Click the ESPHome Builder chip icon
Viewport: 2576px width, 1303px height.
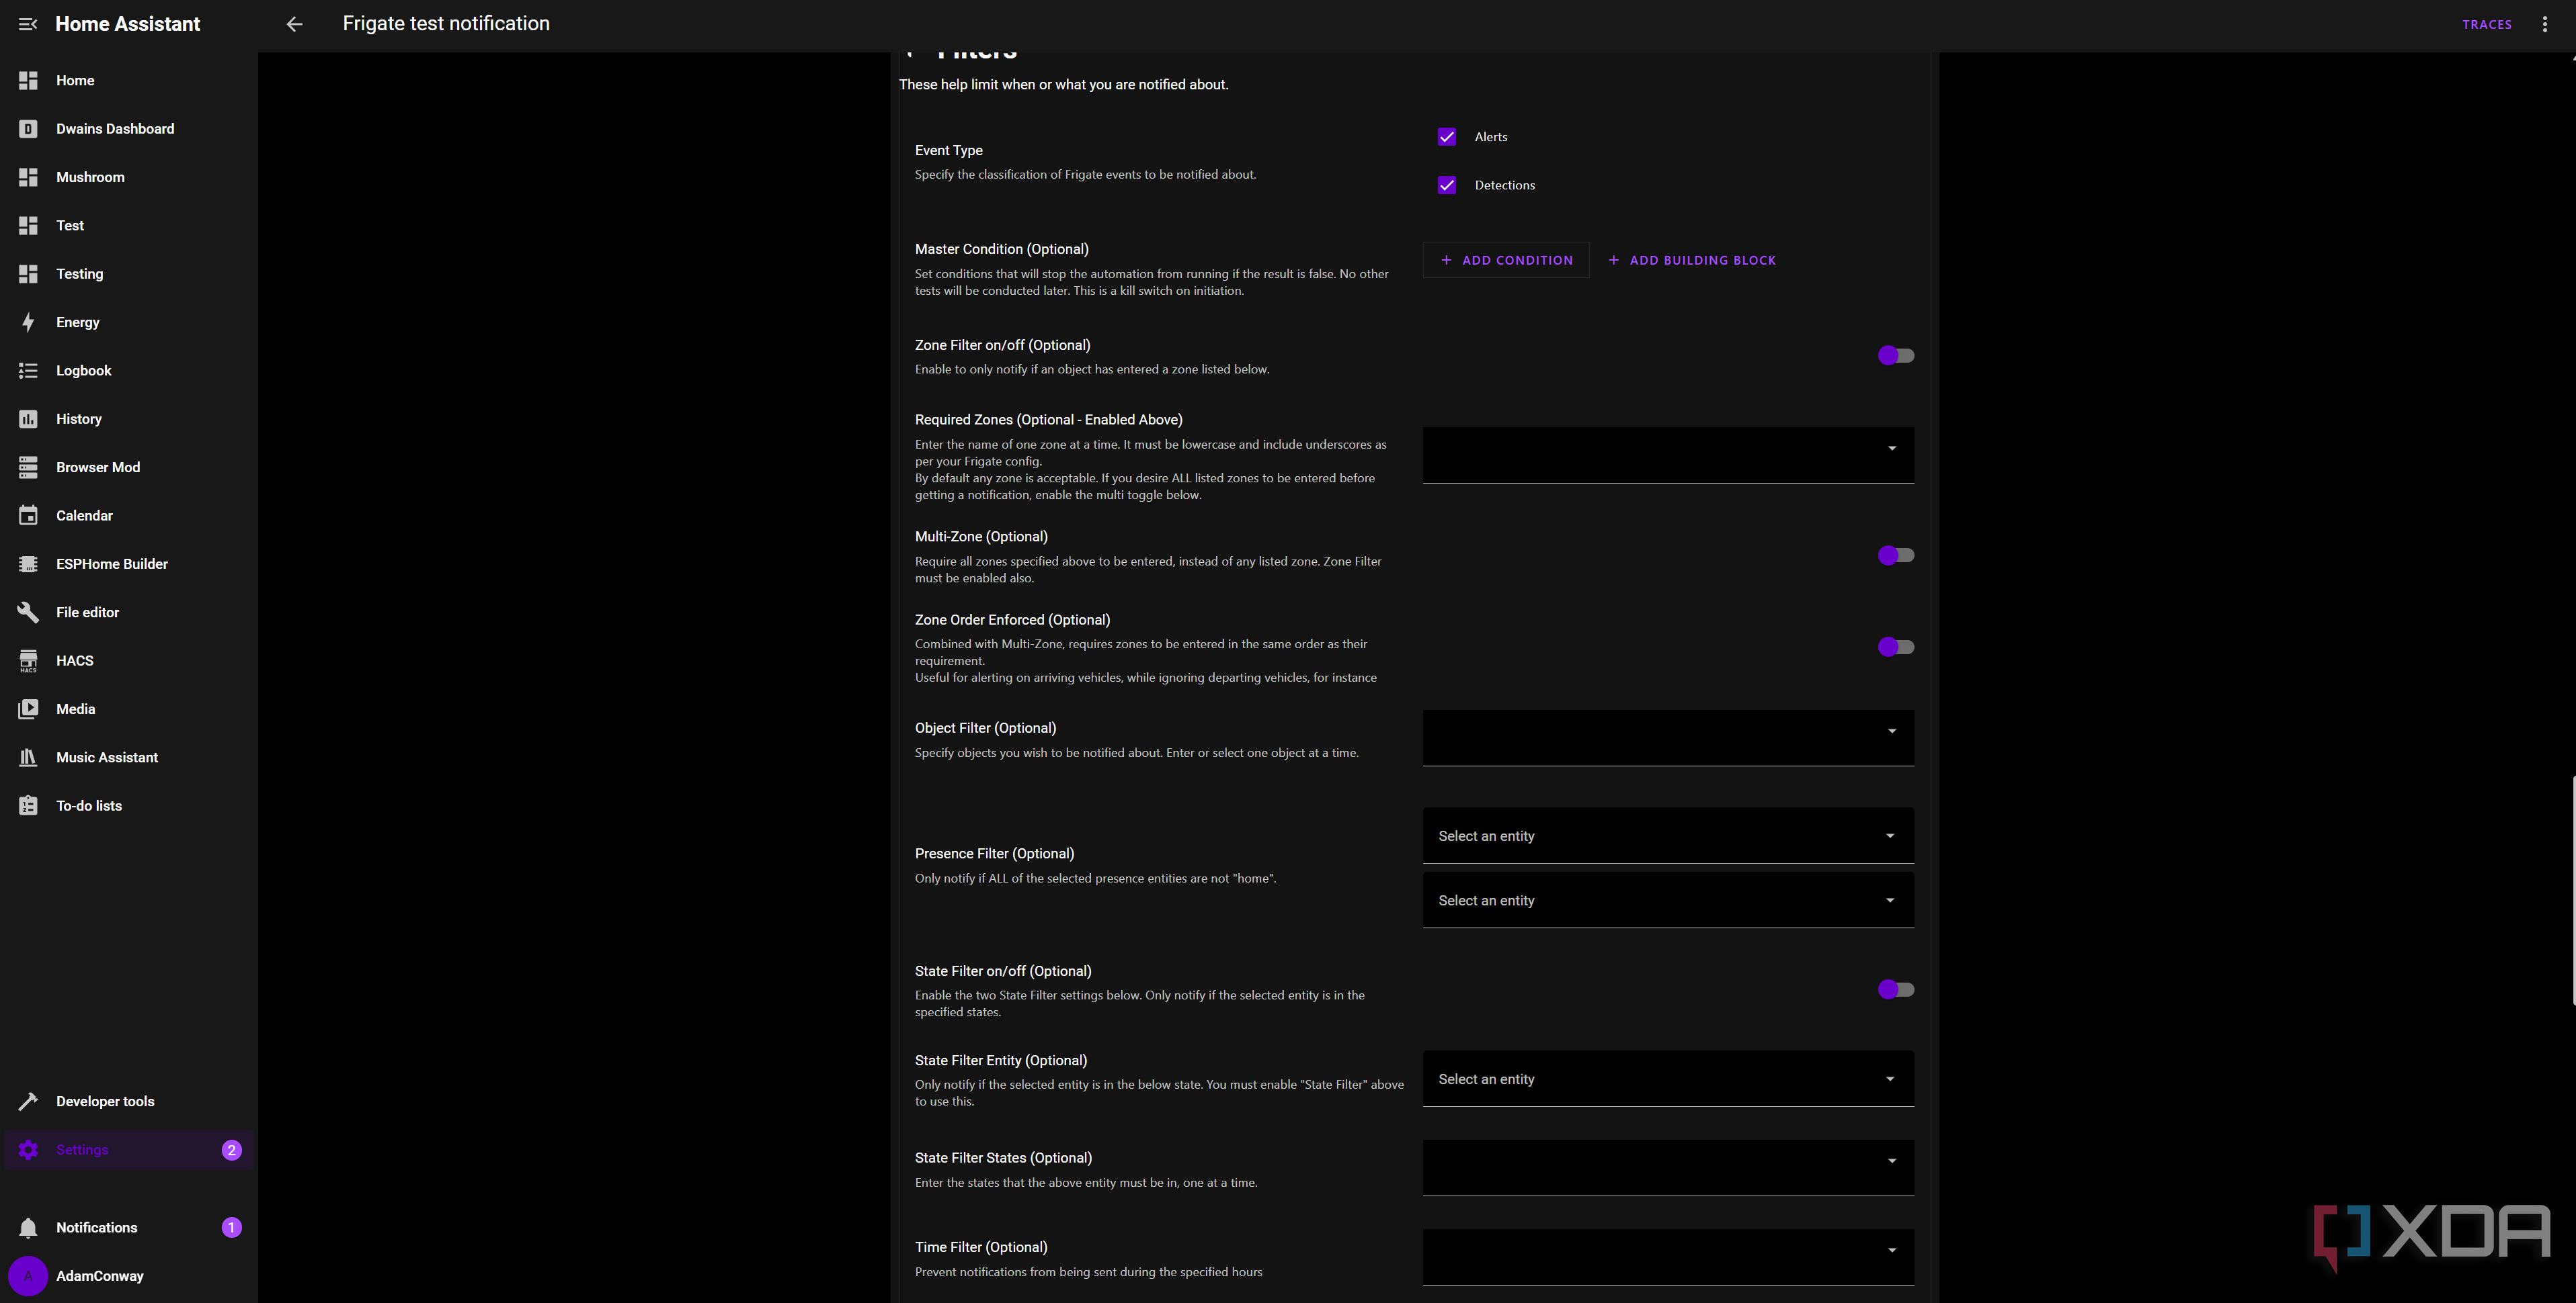(x=28, y=564)
